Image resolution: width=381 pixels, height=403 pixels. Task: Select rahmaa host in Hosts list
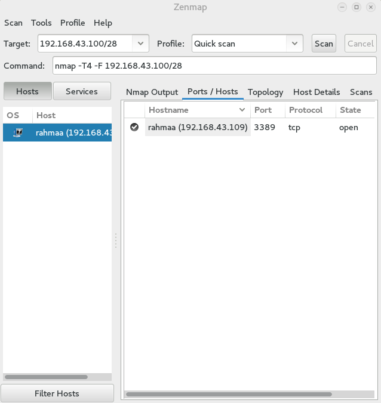pos(57,133)
